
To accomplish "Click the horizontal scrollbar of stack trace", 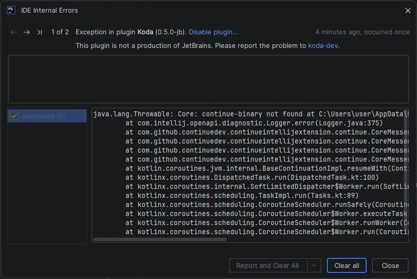I will pos(160,239).
